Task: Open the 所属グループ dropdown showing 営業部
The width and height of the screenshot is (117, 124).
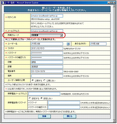Action: pyautogui.click(x=47, y=35)
